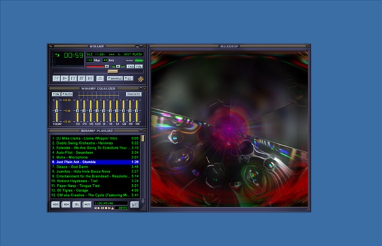Pause playback using main pause button
Image resolution: width=382 pixels, height=246 pixels.
pyautogui.click(x=73, y=78)
